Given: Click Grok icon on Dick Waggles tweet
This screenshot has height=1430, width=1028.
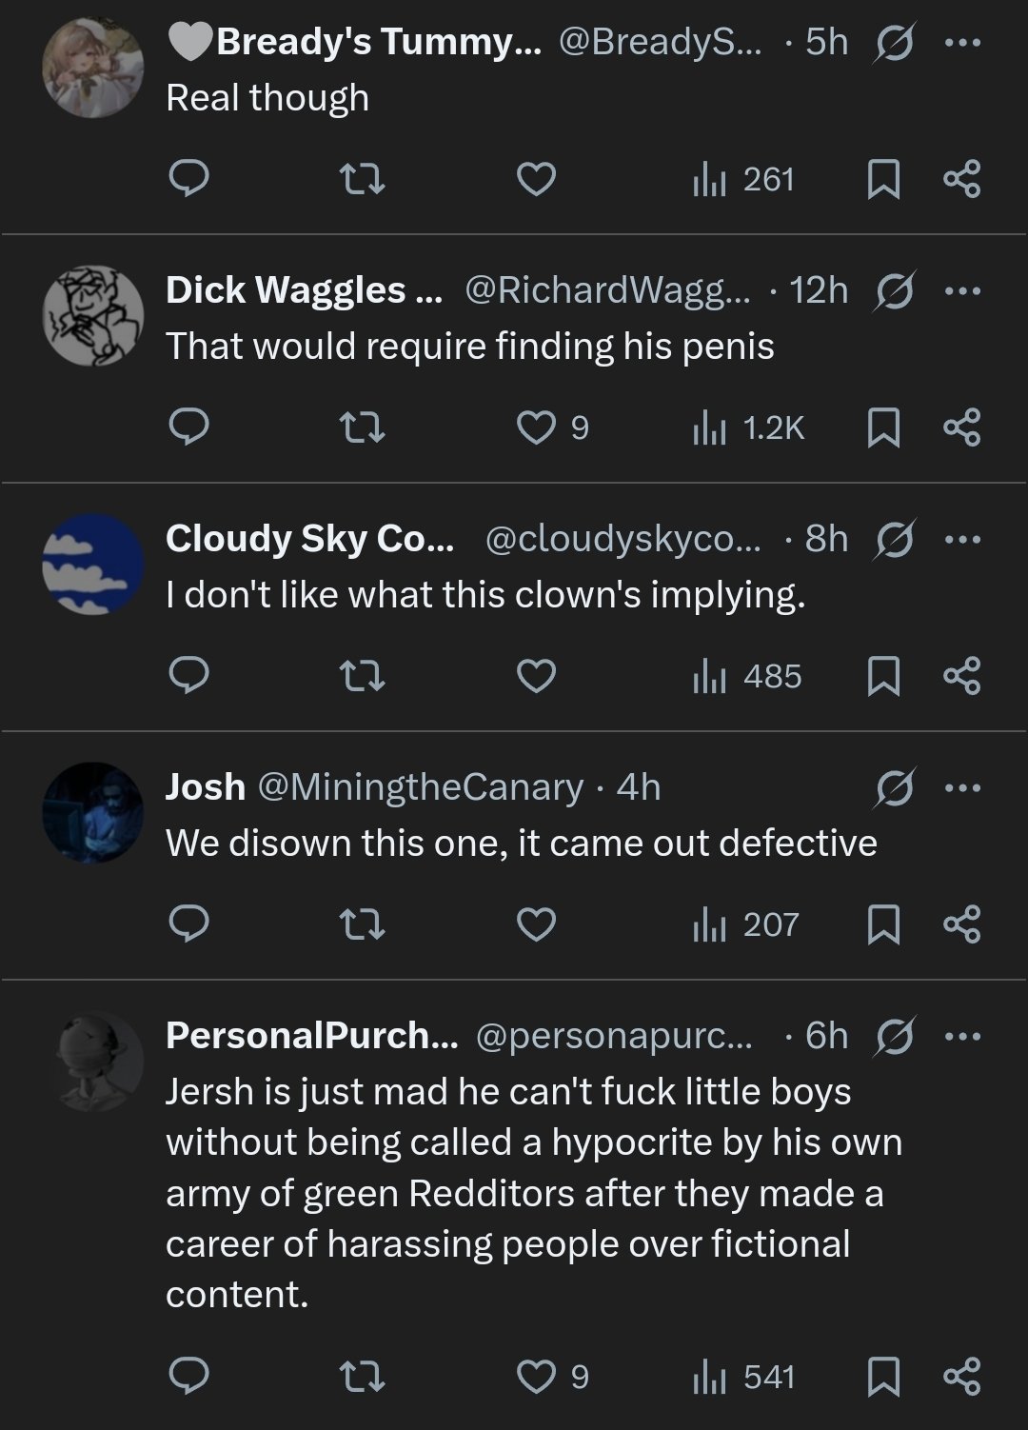Looking at the screenshot, I should pos(893,290).
